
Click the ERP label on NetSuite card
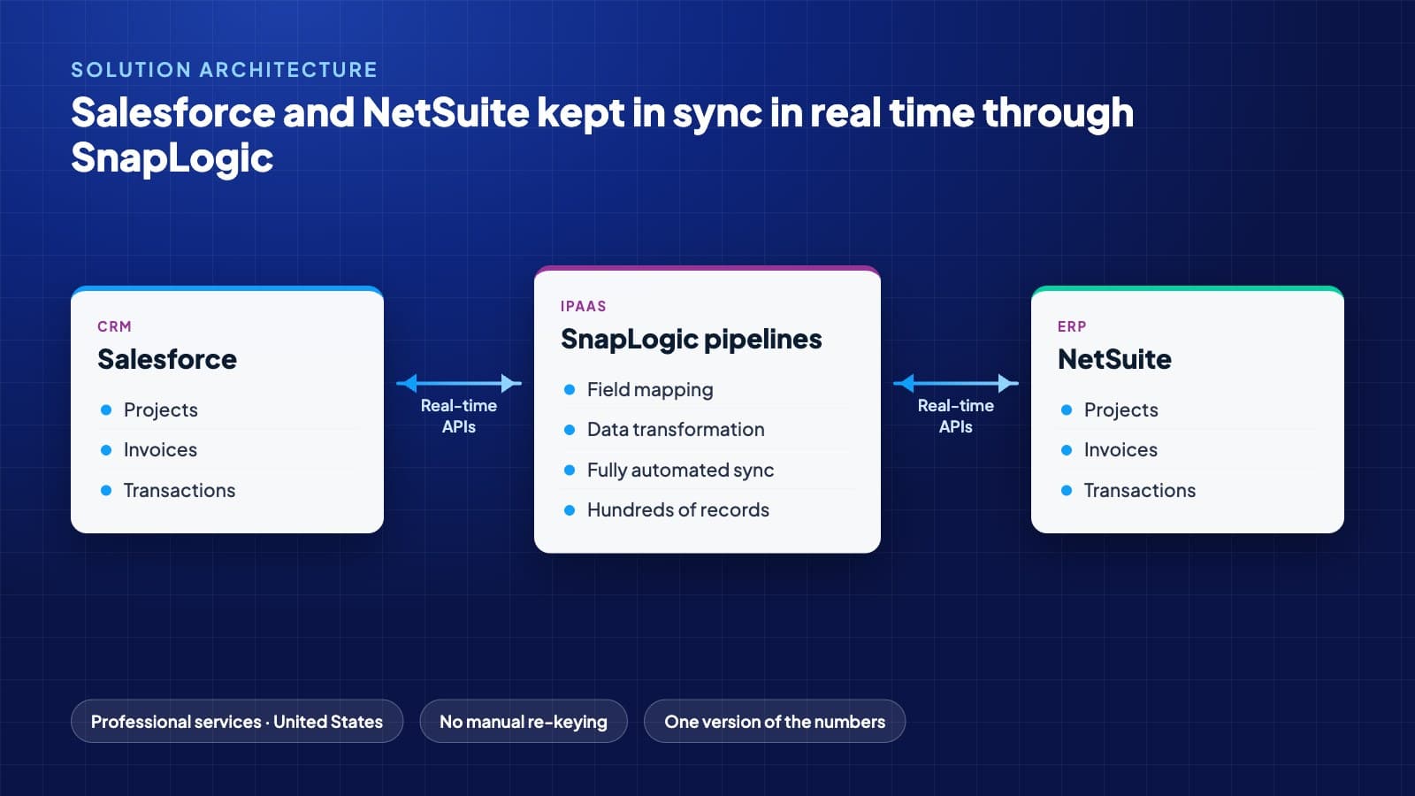tap(1072, 326)
